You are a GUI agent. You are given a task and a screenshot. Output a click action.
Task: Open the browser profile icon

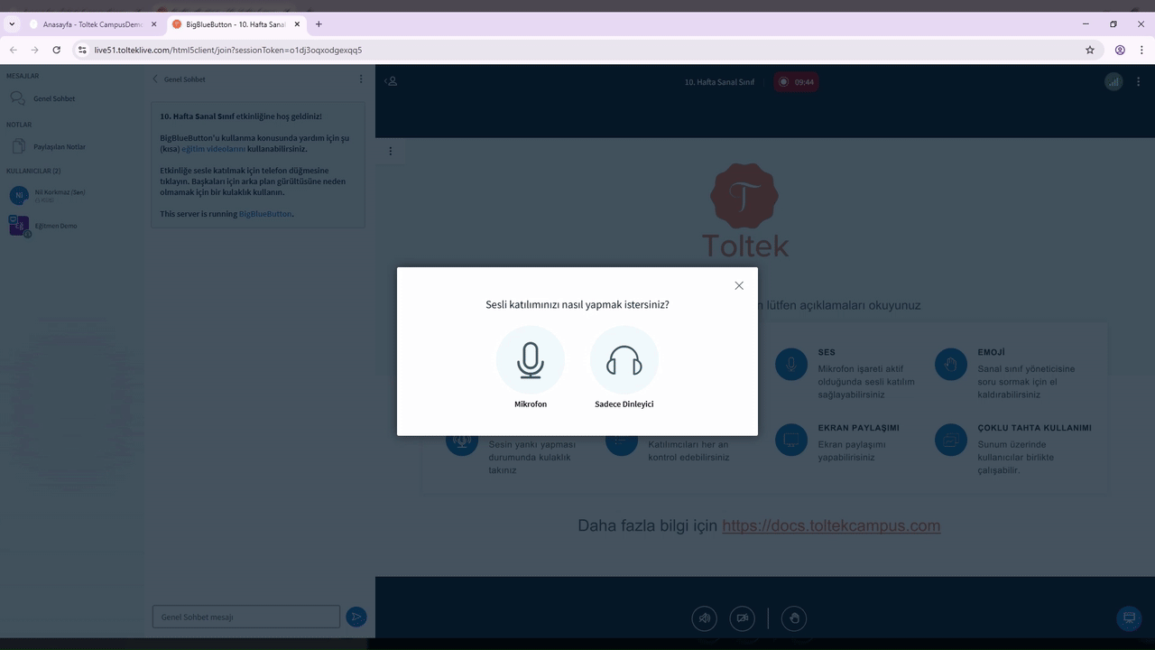1120,50
